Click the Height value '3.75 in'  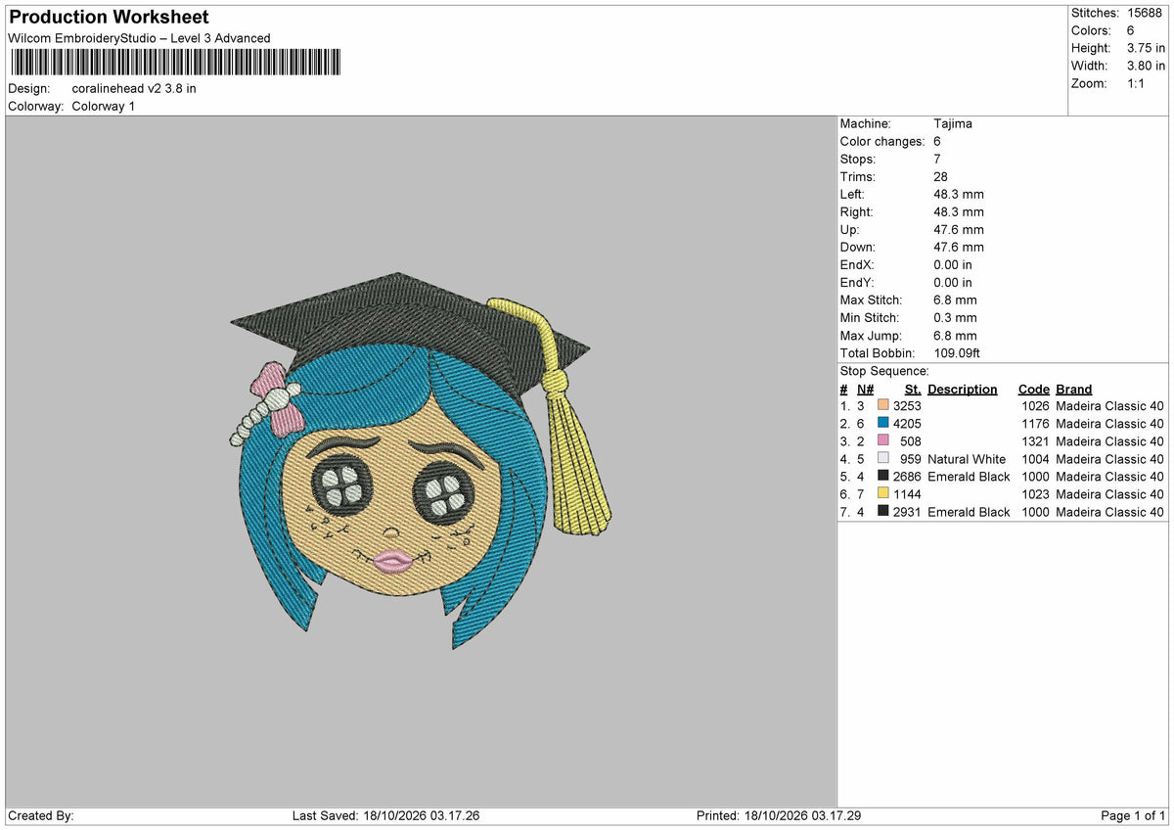1145,48
